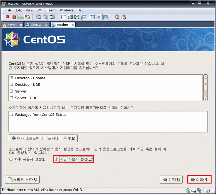Close the Home tab

[x=21, y=25]
